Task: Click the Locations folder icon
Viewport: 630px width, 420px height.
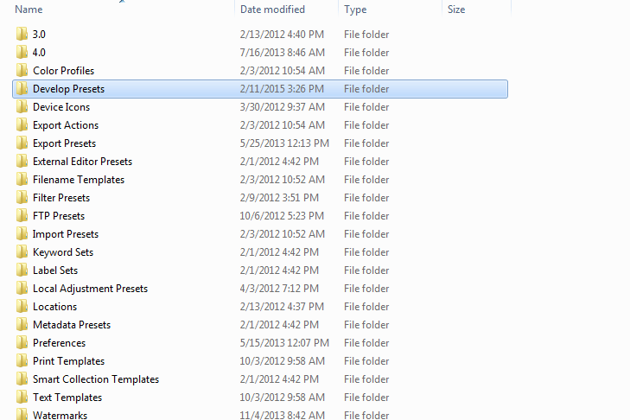Action: tap(22, 307)
